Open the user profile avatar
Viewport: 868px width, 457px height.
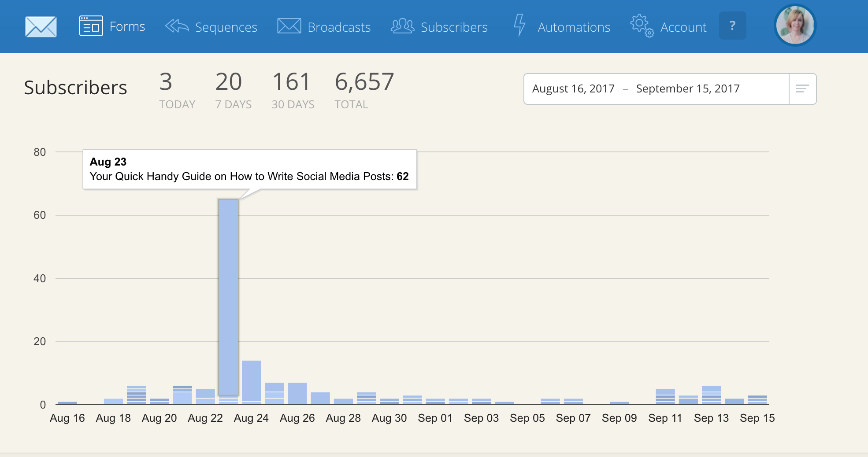pos(795,26)
